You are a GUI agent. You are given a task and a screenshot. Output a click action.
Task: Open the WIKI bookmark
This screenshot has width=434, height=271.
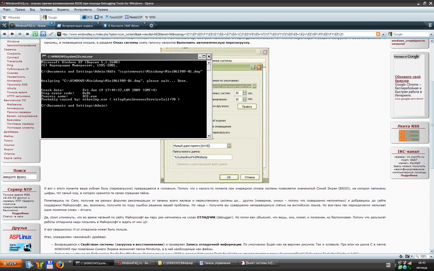pyautogui.click(x=150, y=17)
